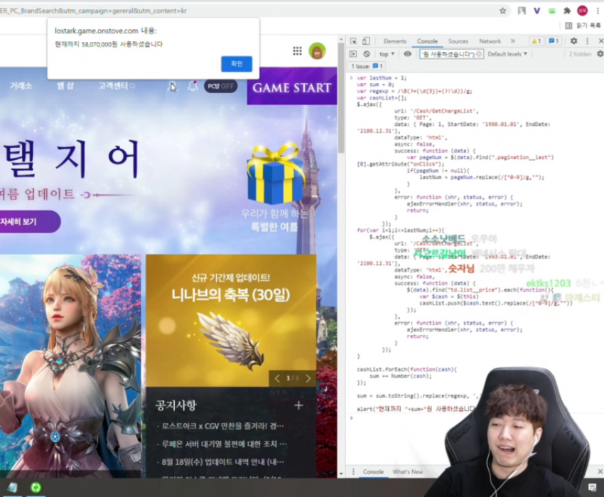Show the previous banner slide

click(277, 378)
